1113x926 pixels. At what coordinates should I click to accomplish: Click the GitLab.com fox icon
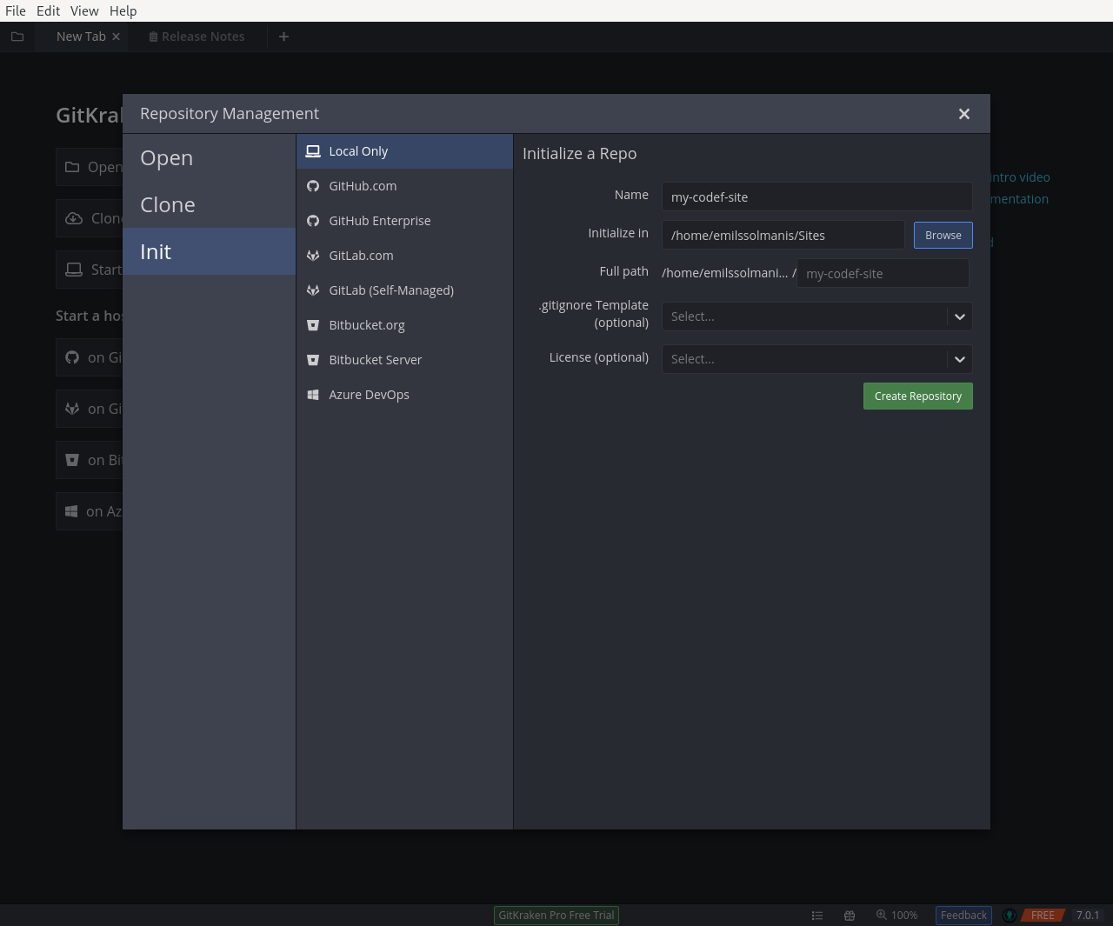[313, 256]
